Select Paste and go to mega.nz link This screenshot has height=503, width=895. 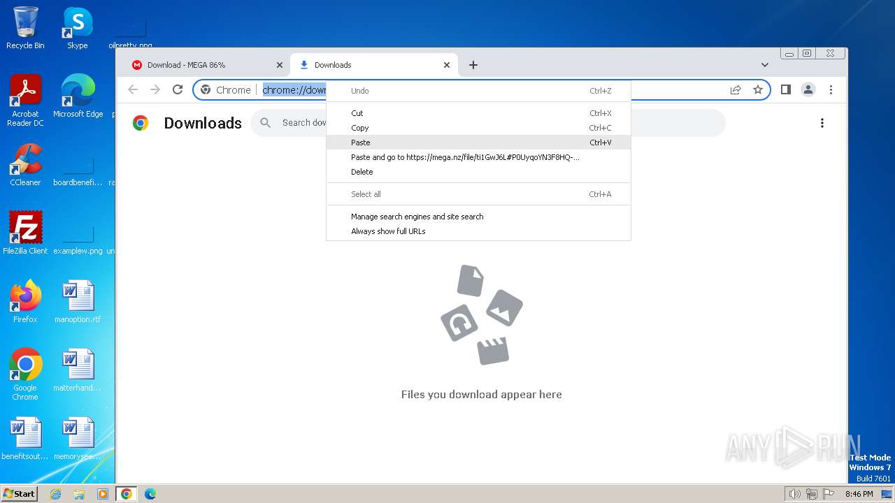pyautogui.click(x=478, y=157)
